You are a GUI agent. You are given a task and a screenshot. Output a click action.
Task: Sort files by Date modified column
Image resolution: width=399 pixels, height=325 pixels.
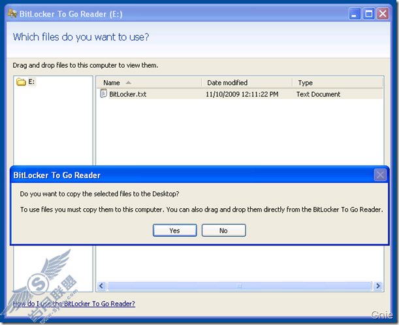click(247, 83)
